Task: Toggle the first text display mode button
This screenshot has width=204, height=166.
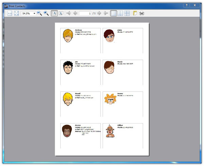Action: tap(54, 13)
